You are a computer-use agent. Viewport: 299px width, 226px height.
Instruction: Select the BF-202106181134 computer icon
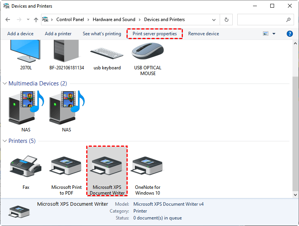point(66,51)
